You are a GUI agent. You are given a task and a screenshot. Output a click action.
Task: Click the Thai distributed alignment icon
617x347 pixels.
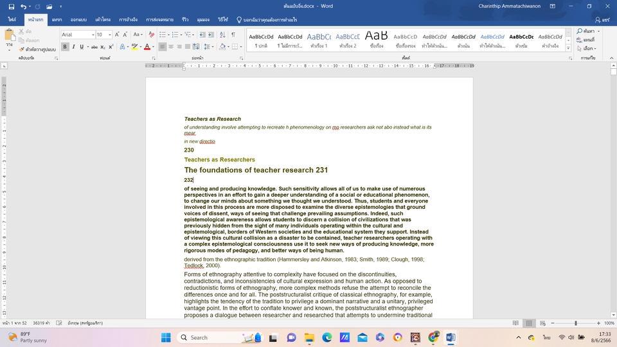point(196,47)
